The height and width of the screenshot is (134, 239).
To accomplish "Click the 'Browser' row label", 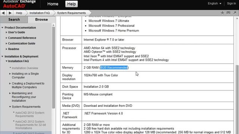I will pyautogui.click(x=68, y=40).
